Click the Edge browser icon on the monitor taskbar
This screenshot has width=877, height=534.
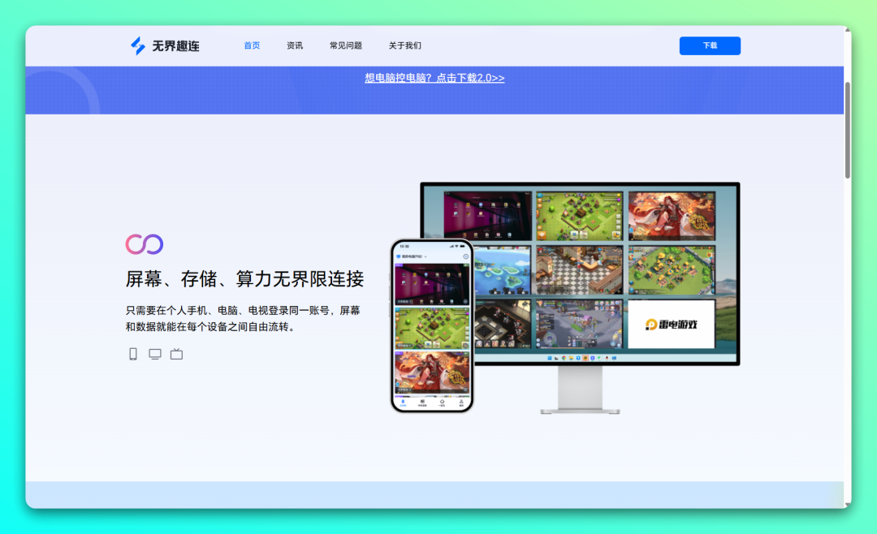[x=577, y=358]
